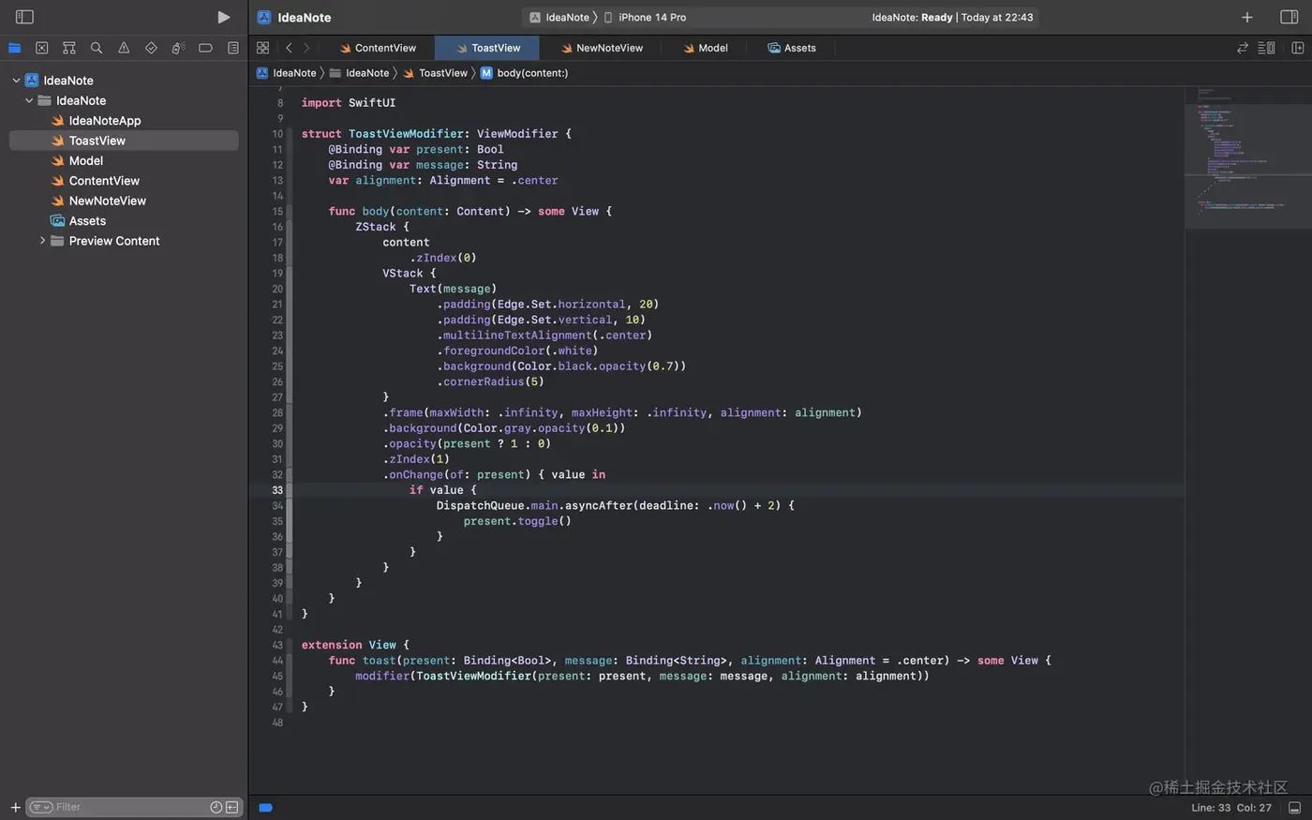Switch to the ContentView tab
Viewport: 1312px width, 820px height.
378,48
